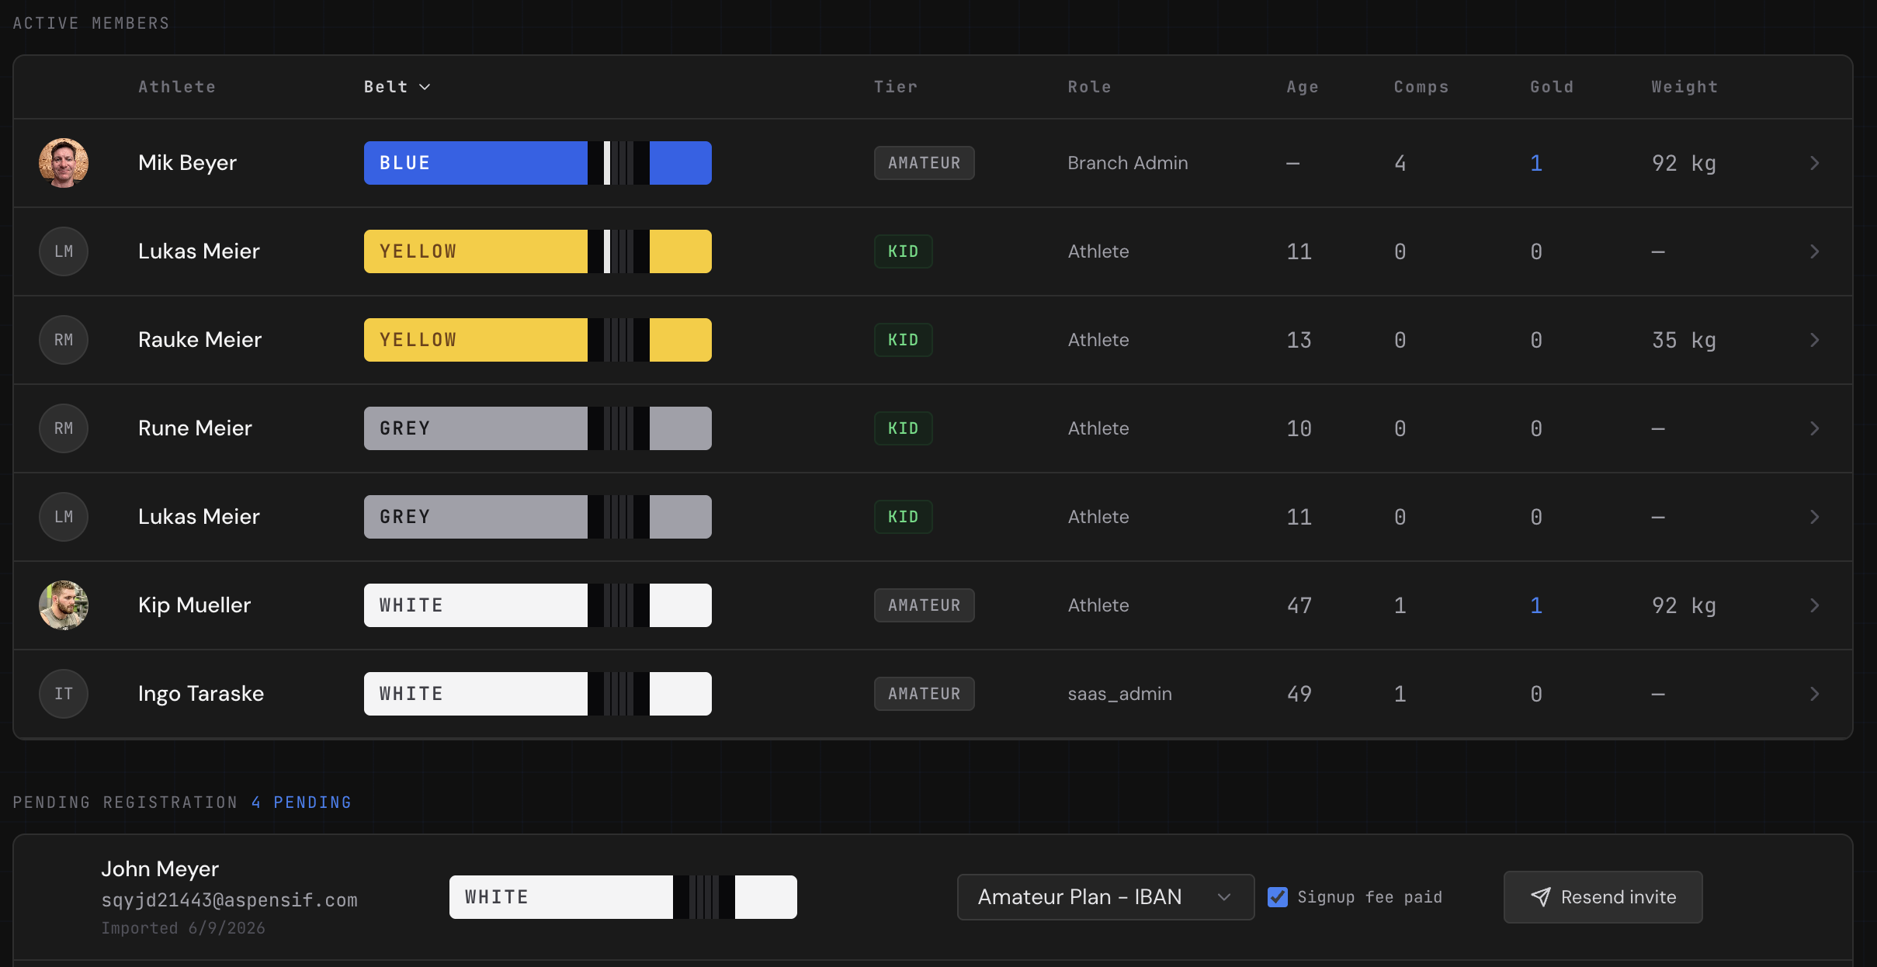Select the RM avatar next to Rune Meier

tap(64, 428)
